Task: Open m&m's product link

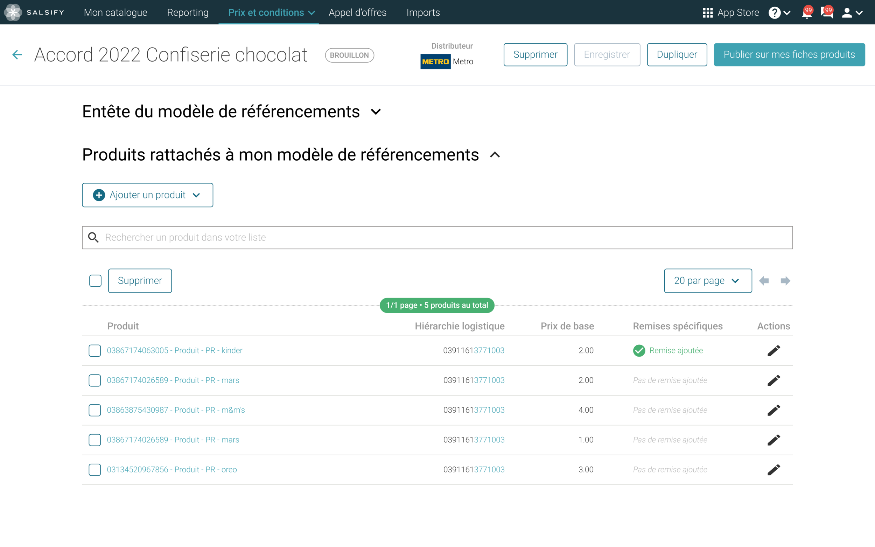Action: coord(176,410)
